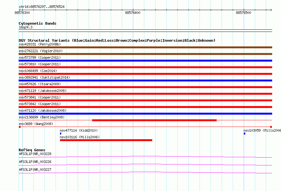Click the RefSeq Genes track title
The width and height of the screenshot is (281, 191).
pos(32,150)
